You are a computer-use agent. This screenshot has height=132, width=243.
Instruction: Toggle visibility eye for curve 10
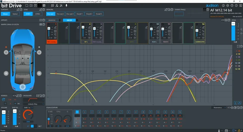click(239, 63)
